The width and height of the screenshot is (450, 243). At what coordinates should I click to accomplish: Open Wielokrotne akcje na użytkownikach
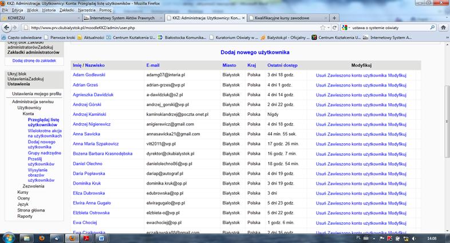[45, 134]
